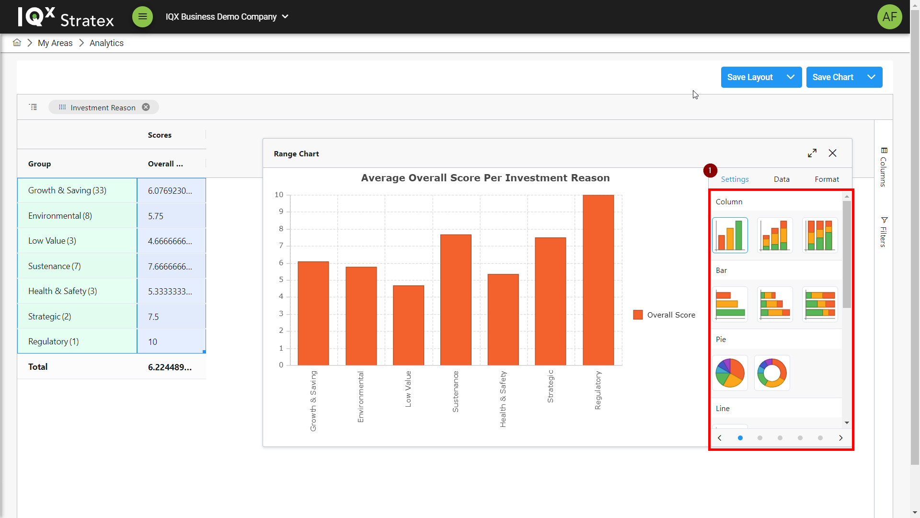Remove the Investment Reason group chip
The image size is (920, 518).
click(146, 107)
